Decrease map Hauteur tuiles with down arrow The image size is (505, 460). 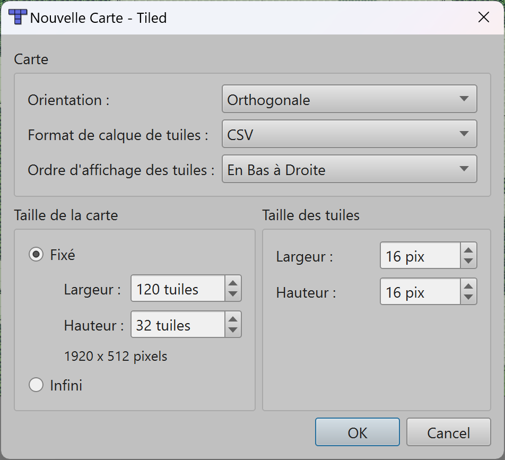(232, 330)
